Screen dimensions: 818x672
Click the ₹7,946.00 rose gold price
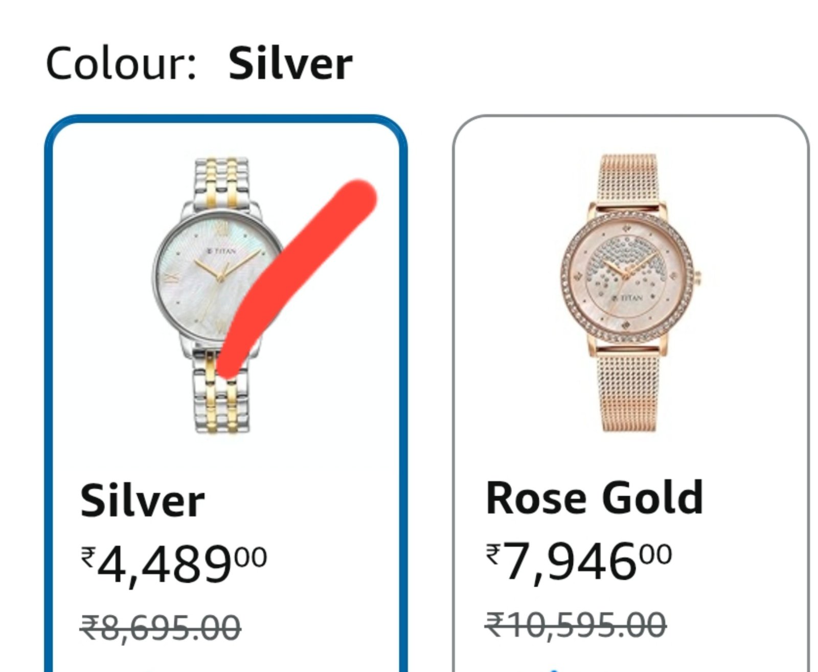click(579, 563)
